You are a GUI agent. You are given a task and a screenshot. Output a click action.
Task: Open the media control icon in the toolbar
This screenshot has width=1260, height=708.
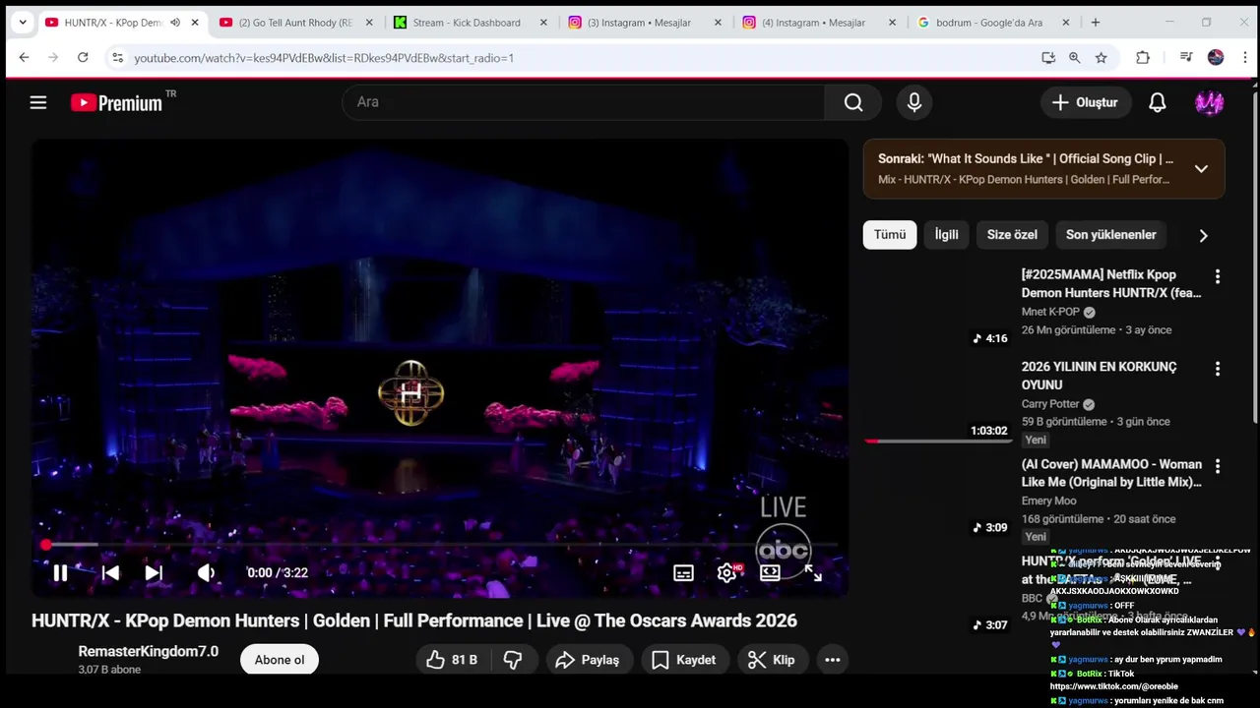click(x=1185, y=58)
